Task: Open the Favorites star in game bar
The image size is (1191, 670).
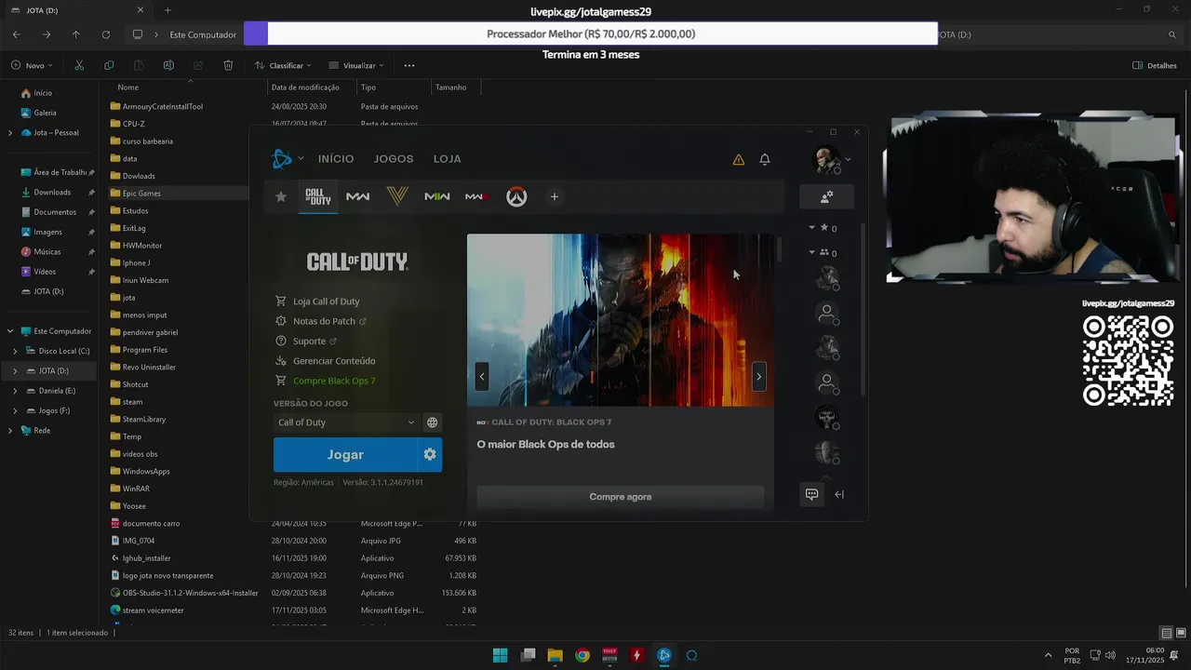Action: [280, 196]
